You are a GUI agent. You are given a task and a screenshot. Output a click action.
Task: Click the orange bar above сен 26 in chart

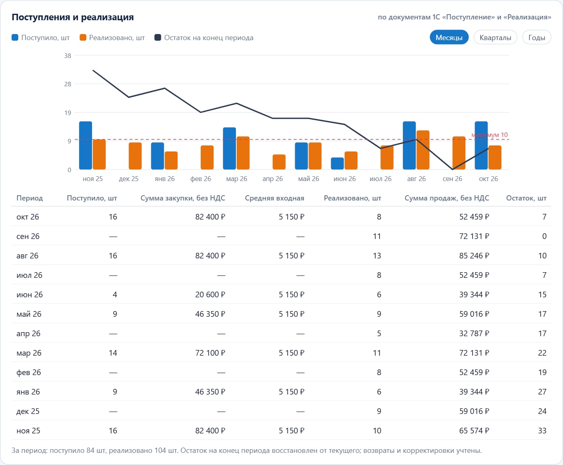[x=459, y=153]
